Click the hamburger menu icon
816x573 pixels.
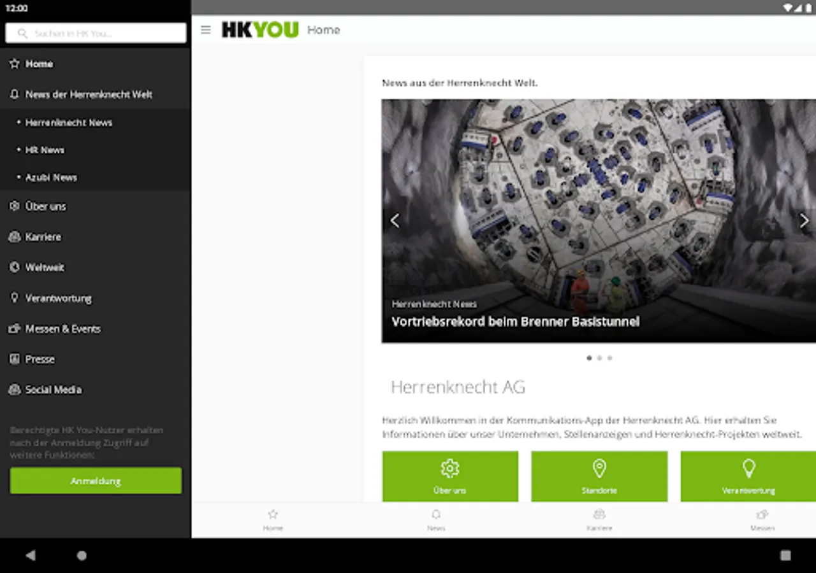205,30
